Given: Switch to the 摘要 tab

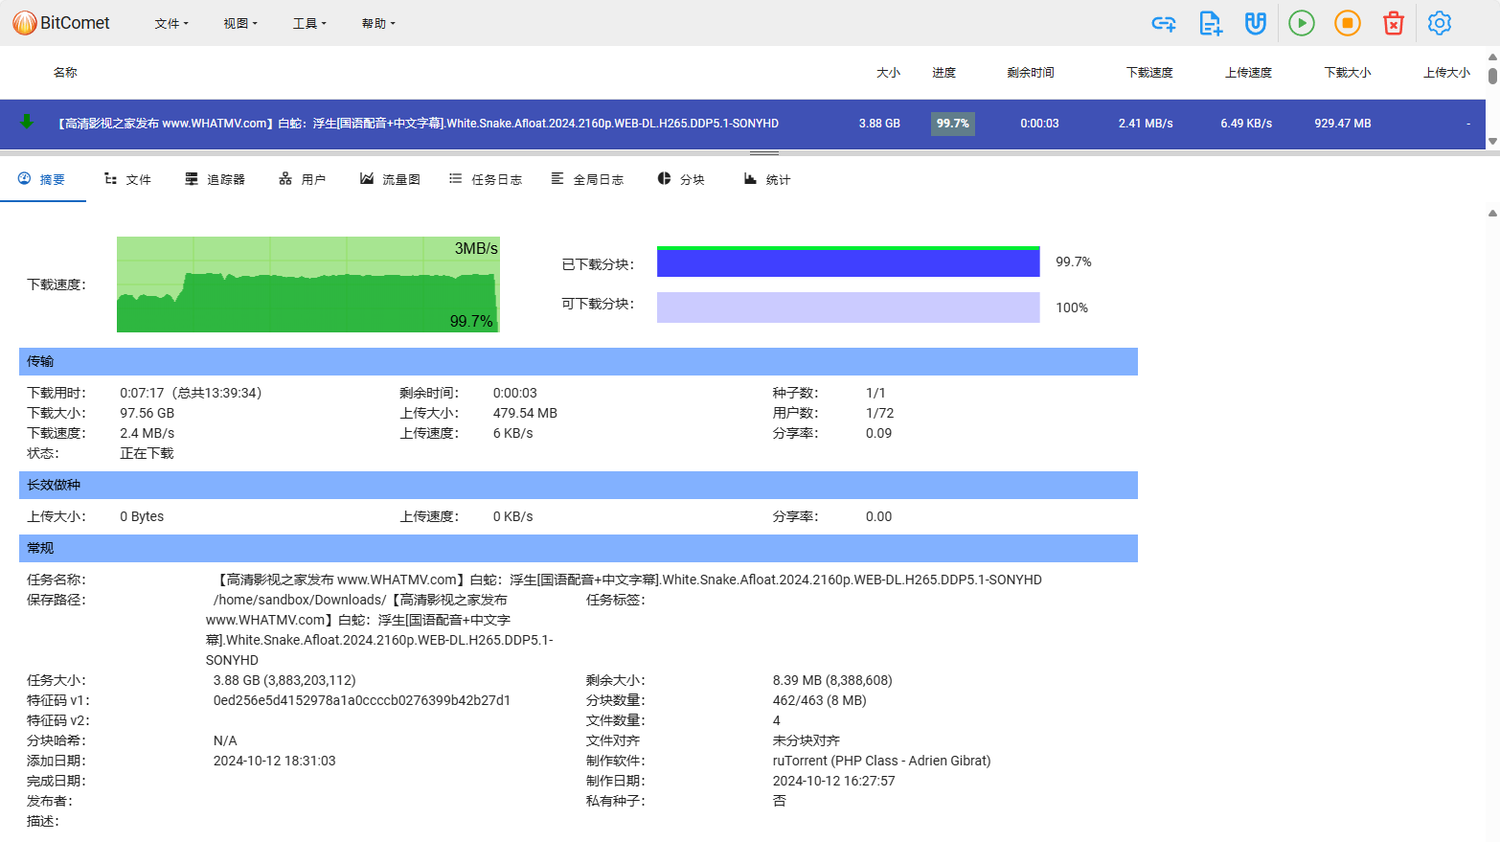Looking at the screenshot, I should [42, 179].
